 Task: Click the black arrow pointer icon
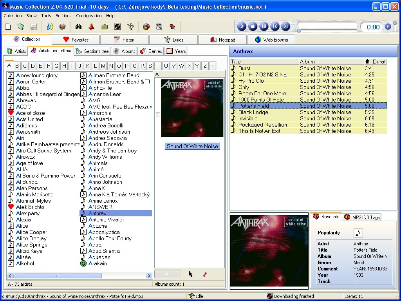pos(191,274)
